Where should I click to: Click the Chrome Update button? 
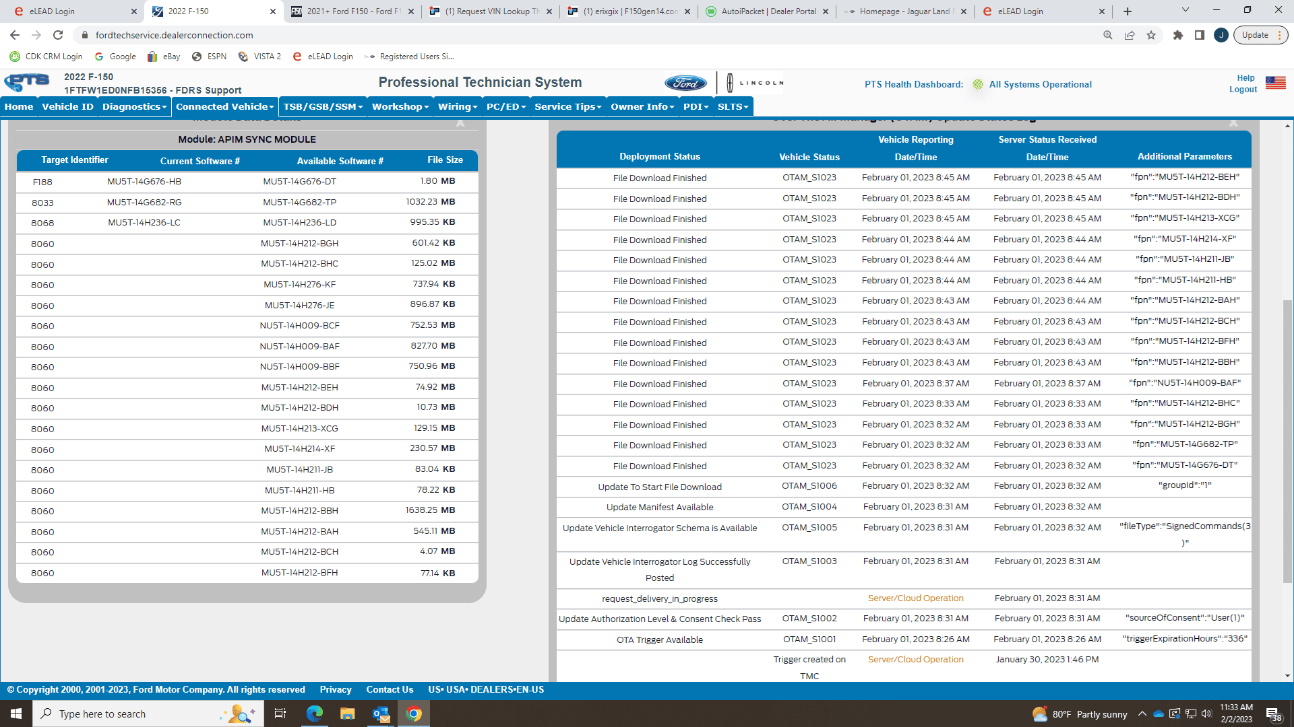[x=1255, y=35]
